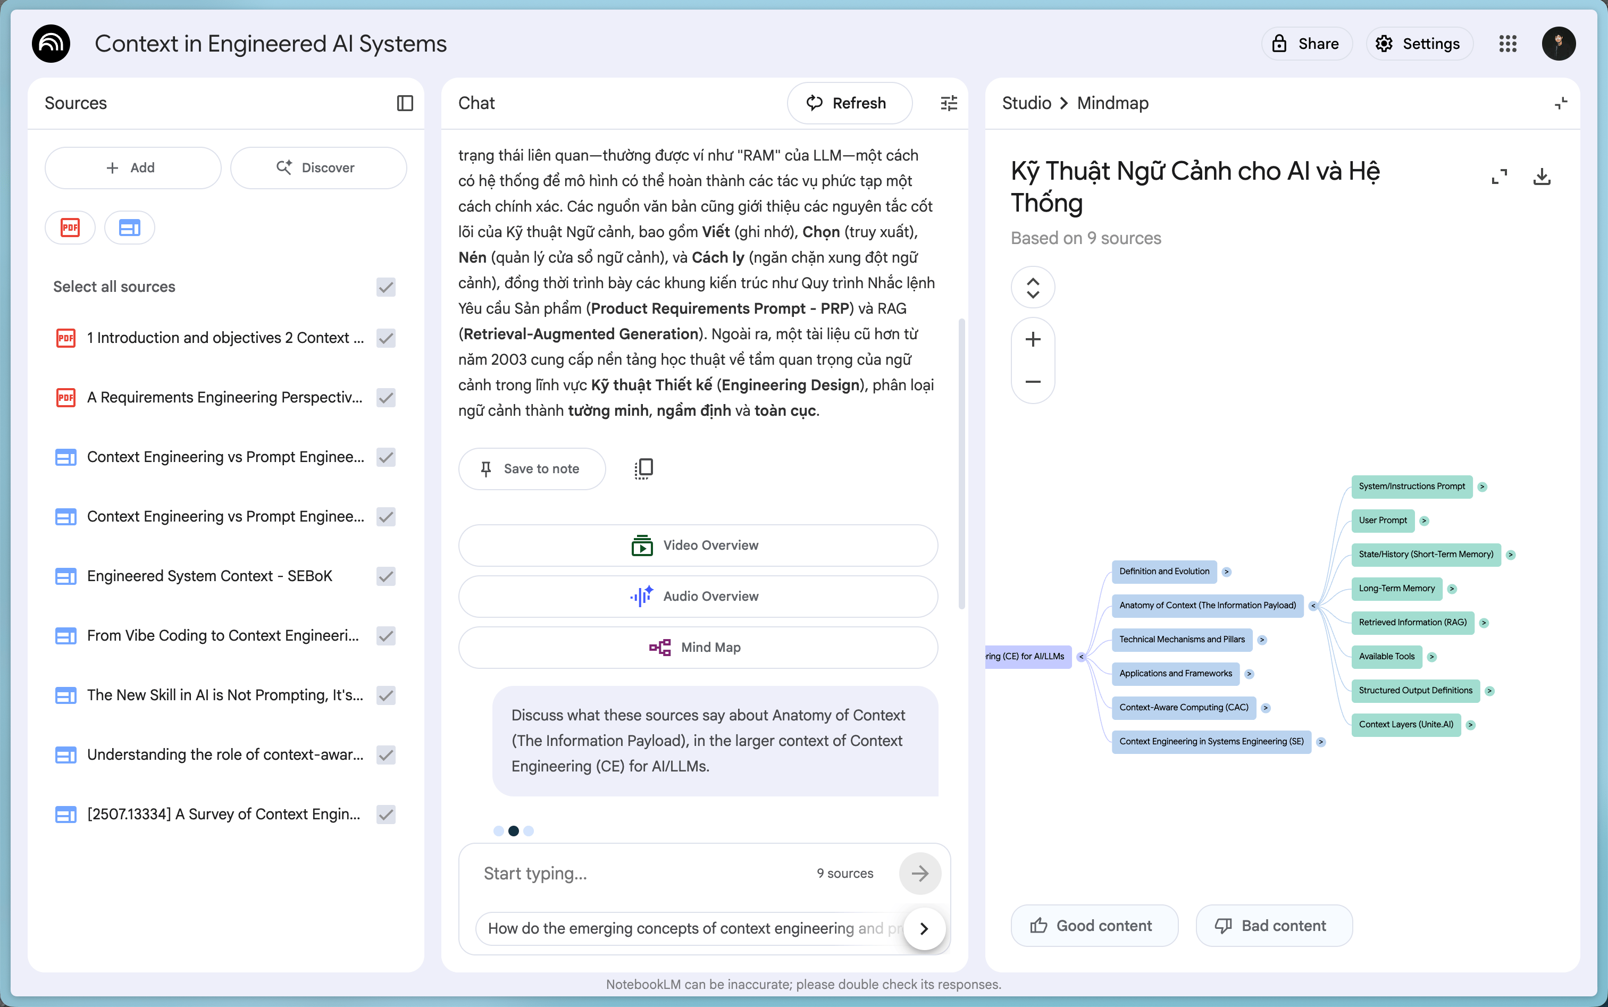Screen dimensions: 1608x1007
Task: Expand mind map to fullscreen
Action: (x=1499, y=177)
